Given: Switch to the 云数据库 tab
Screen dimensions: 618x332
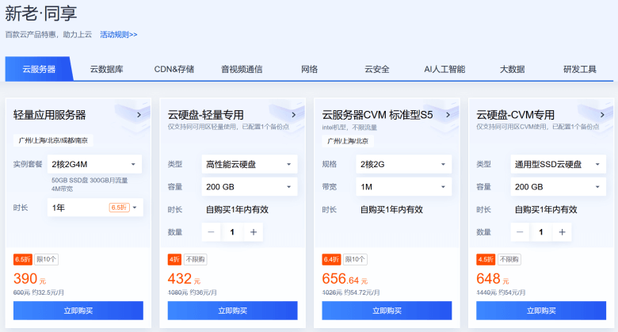Looking at the screenshot, I should pos(106,69).
